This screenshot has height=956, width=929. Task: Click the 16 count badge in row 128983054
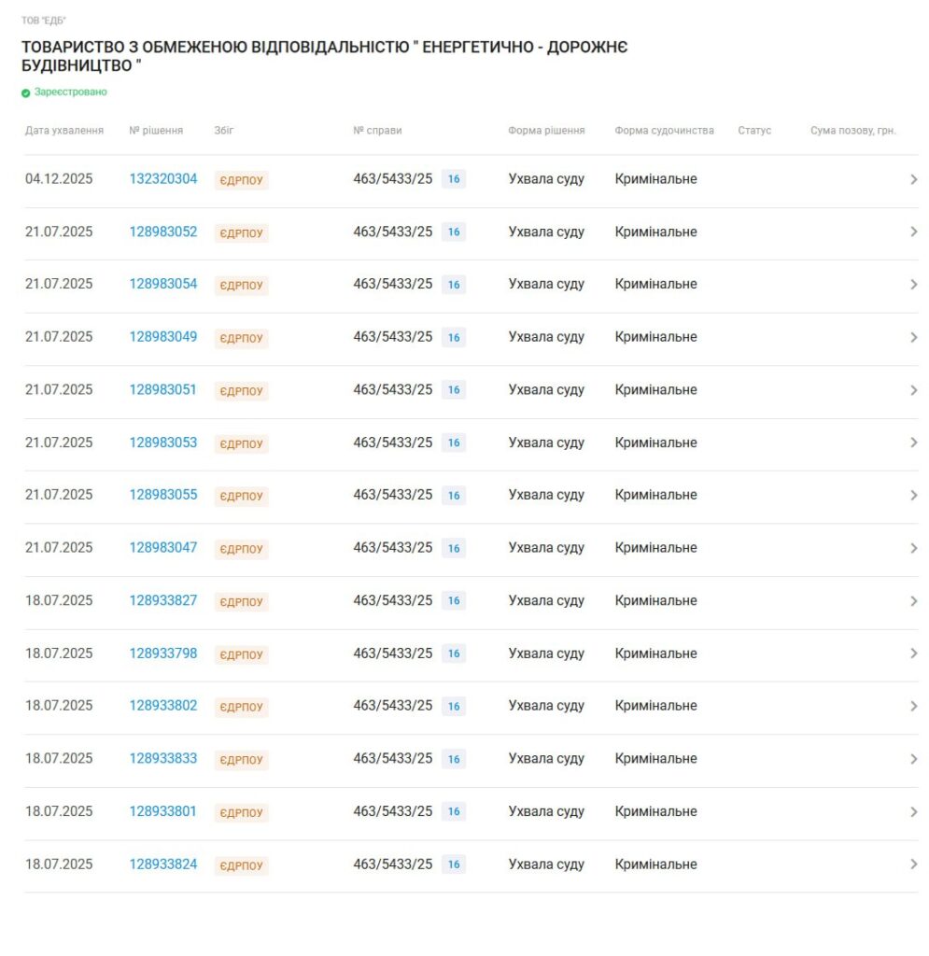(454, 284)
